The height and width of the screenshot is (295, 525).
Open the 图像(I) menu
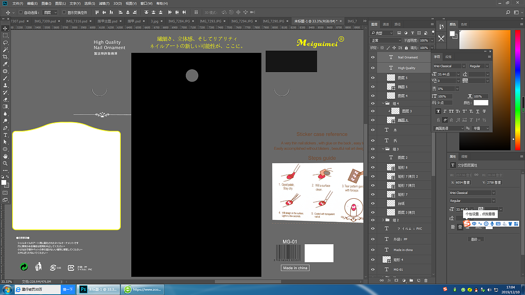pos(46,3)
